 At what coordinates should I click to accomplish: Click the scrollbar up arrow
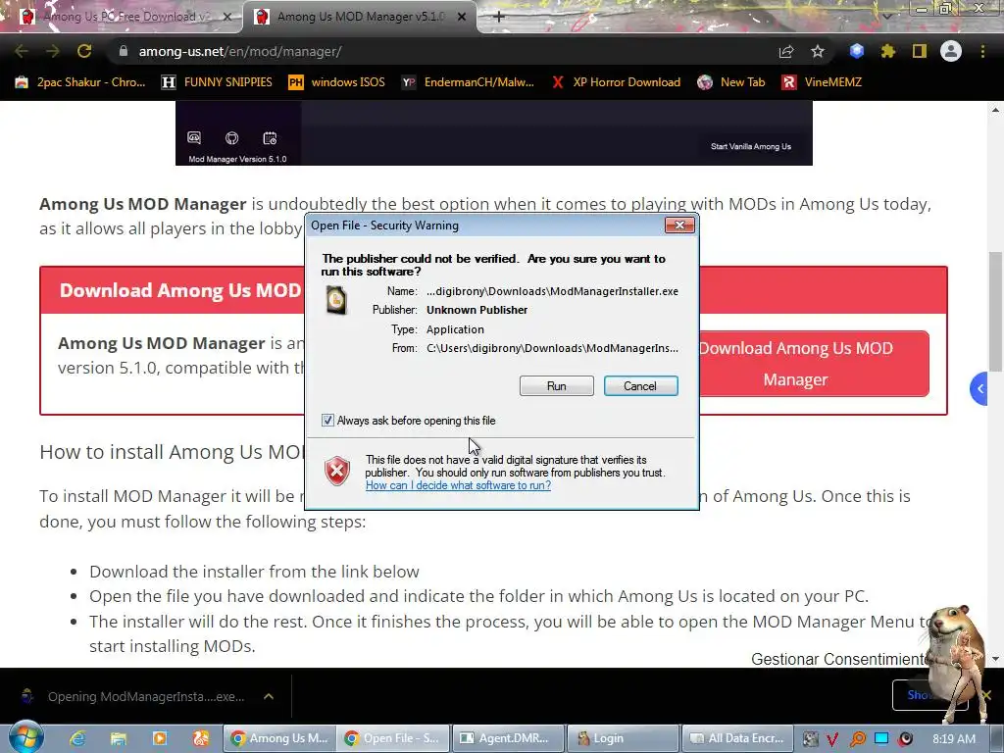(995, 110)
